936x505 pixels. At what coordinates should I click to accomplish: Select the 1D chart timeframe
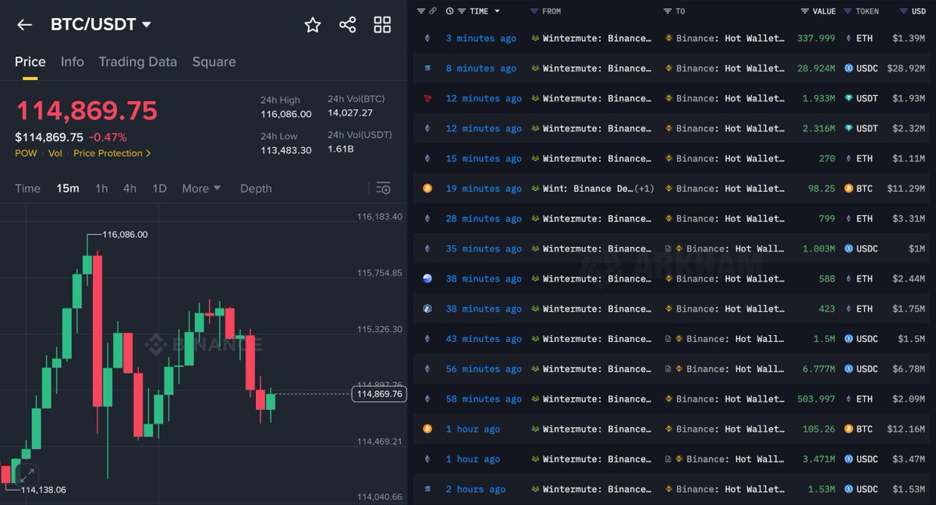[160, 188]
